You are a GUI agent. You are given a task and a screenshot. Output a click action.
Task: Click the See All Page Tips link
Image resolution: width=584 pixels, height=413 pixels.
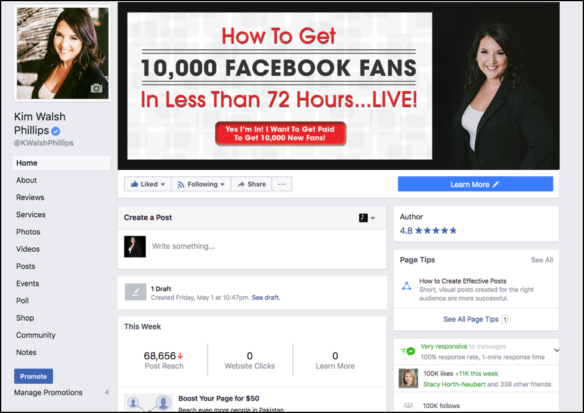(471, 319)
